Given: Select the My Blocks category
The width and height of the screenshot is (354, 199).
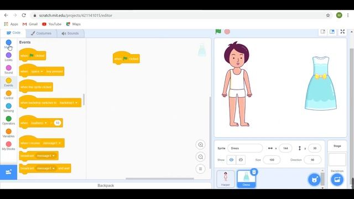Looking at the screenshot, I should (x=9, y=146).
